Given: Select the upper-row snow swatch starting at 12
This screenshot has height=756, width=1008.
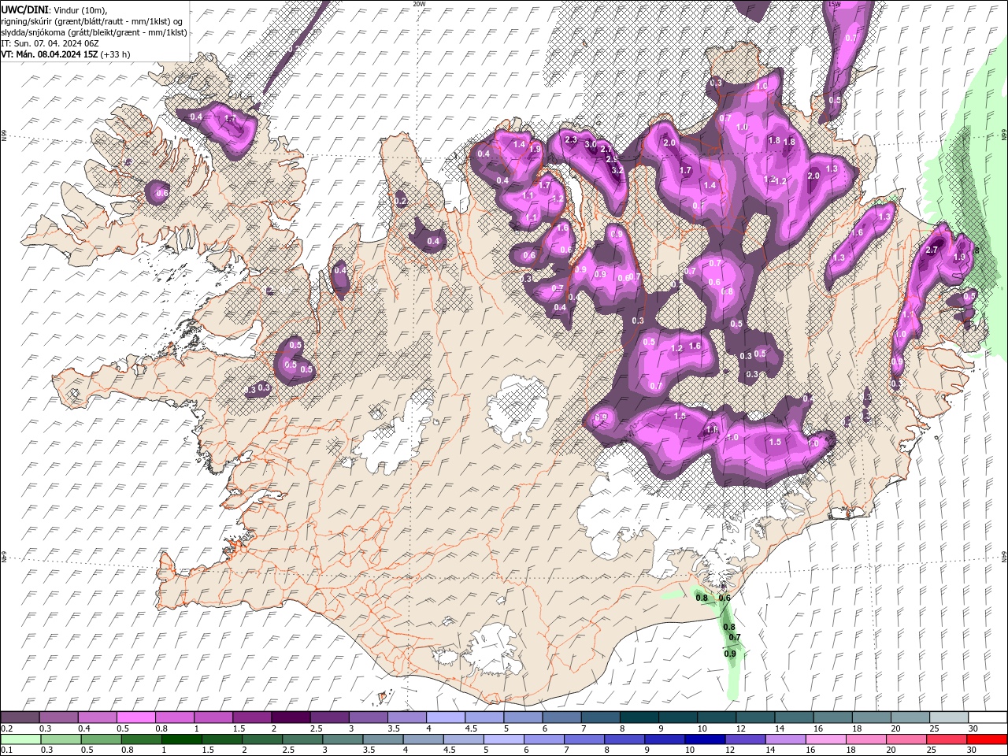Looking at the screenshot, I should click(x=756, y=717).
